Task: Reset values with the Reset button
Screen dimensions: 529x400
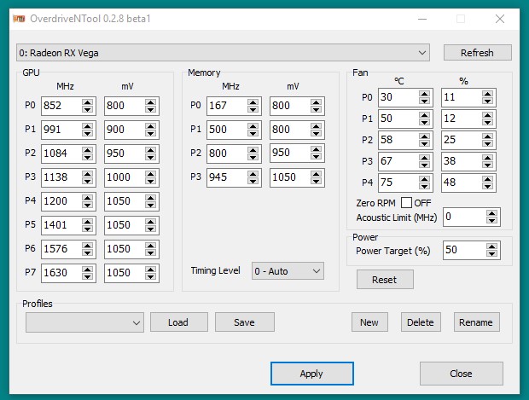Action: (384, 280)
